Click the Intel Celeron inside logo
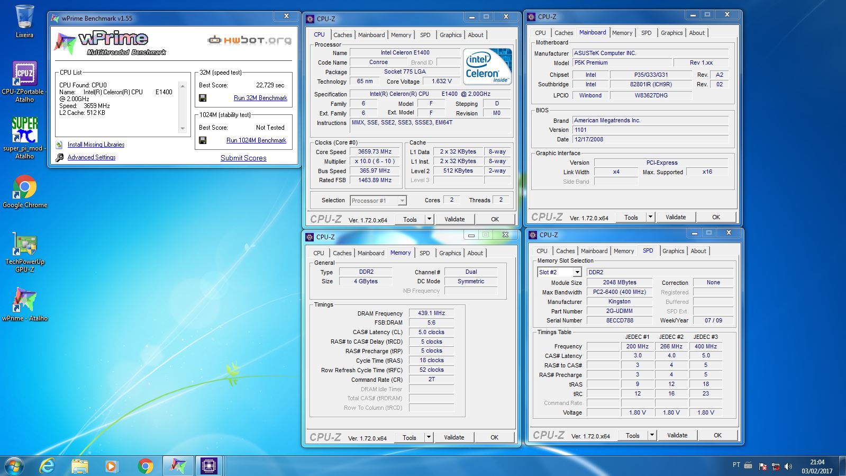846x476 pixels. click(x=487, y=67)
